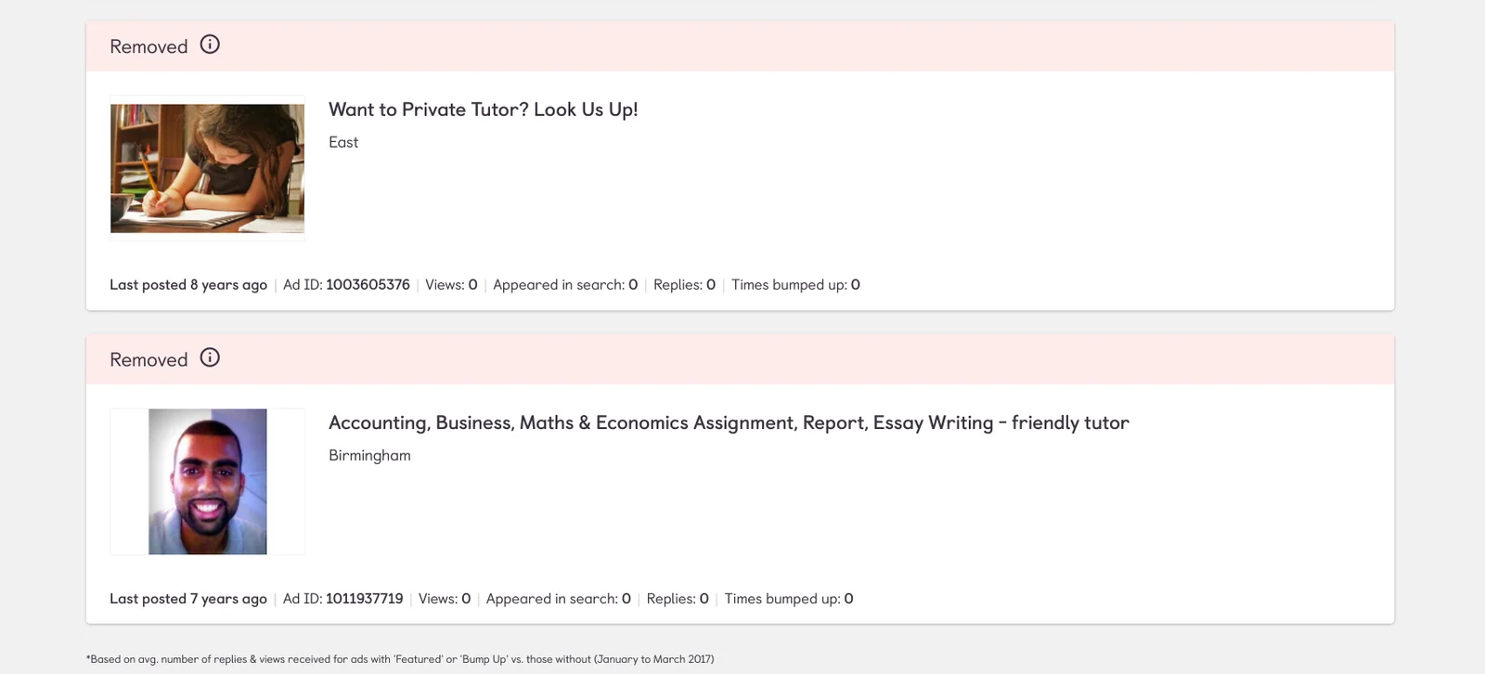Click 'Last posted 7 years ago' text
The image size is (1485, 674).
tap(188, 599)
